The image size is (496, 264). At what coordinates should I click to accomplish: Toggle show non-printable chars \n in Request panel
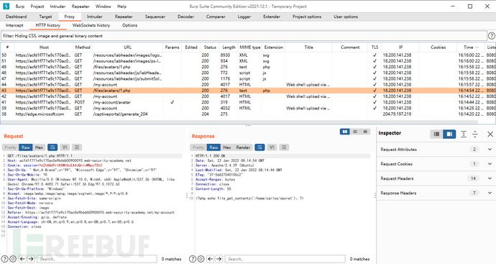[x=65, y=147]
